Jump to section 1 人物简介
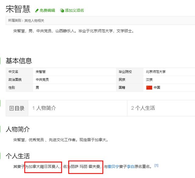The image size is (195, 178). click(44, 108)
